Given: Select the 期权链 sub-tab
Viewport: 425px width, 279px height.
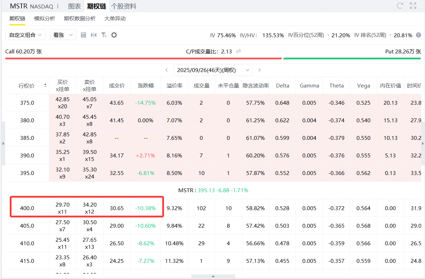Looking at the screenshot, I should (17, 19).
